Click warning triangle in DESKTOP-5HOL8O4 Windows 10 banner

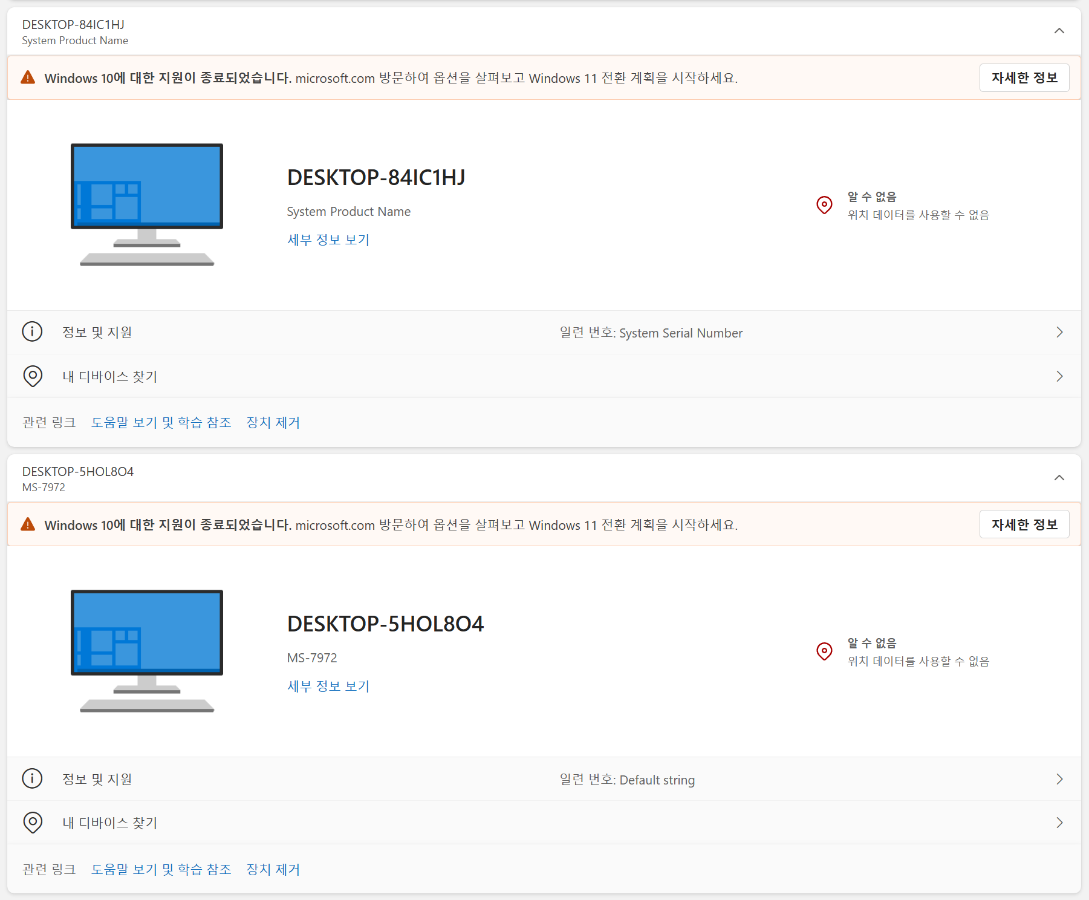click(28, 524)
